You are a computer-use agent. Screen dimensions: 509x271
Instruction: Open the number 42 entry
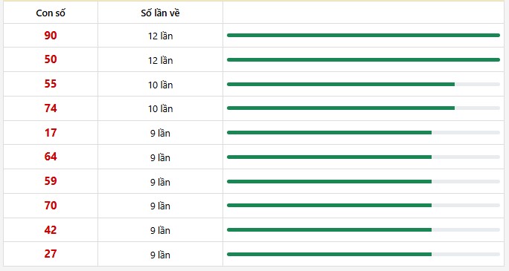(x=51, y=230)
